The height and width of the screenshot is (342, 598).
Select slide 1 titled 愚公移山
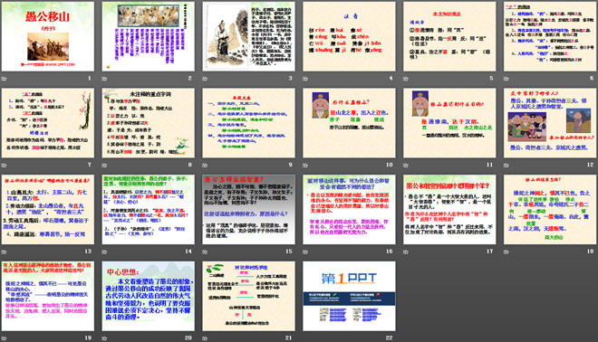coord(48,36)
